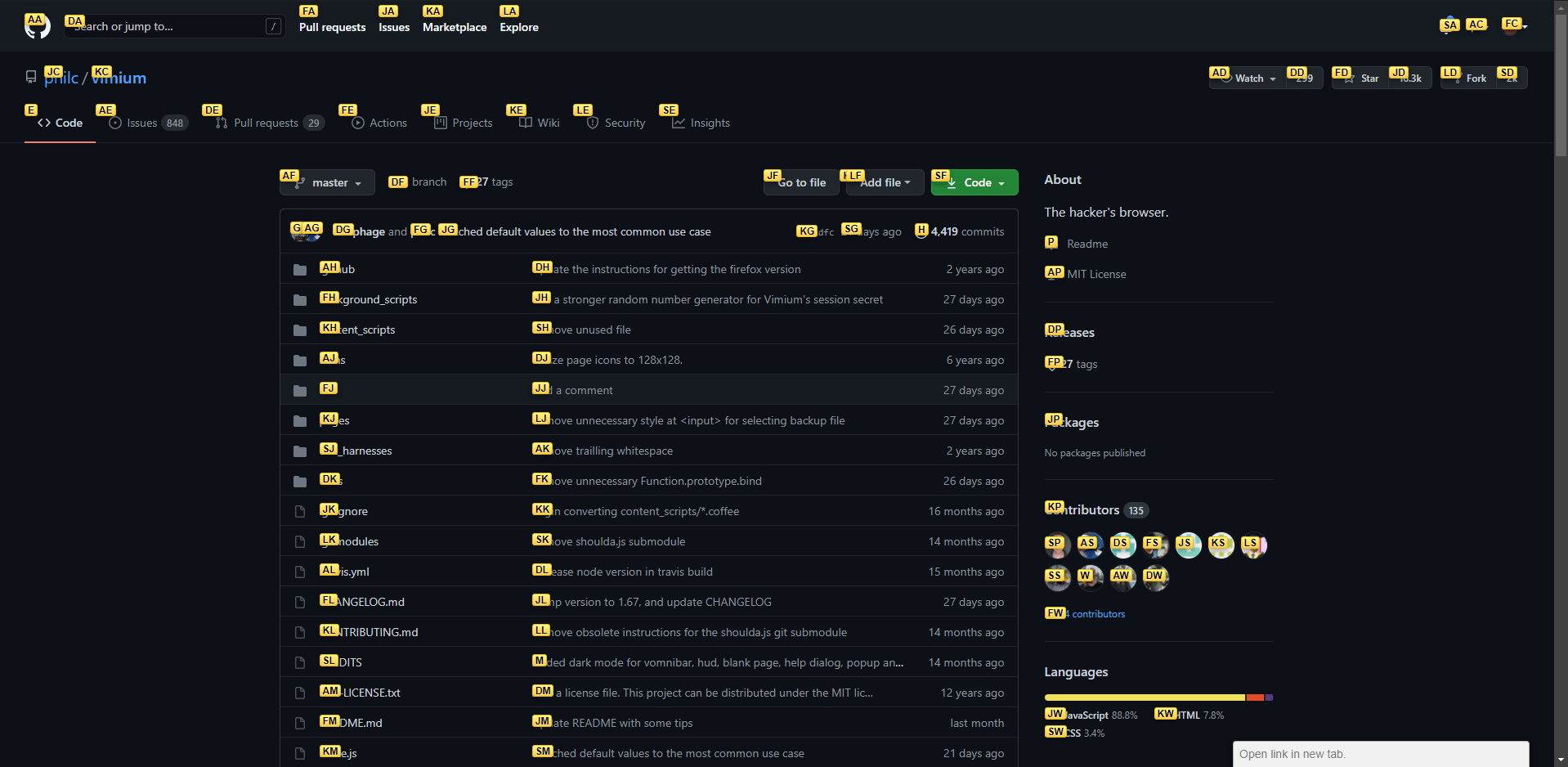Open Explore in the top navigation
Screen dimensions: 1568x767
tap(519, 27)
